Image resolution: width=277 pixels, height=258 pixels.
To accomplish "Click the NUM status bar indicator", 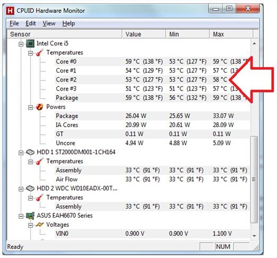I will [223, 247].
